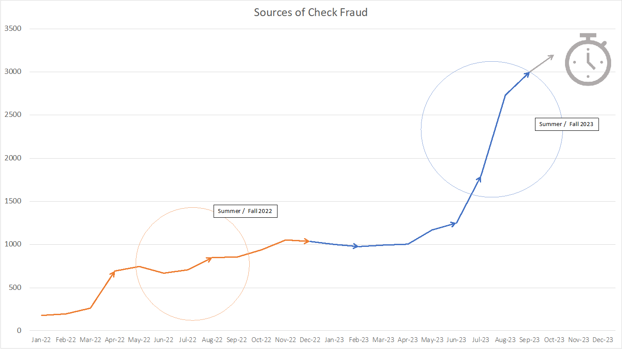Image resolution: width=622 pixels, height=349 pixels.
Task: Click the Oct-22 x-axis label
Action: (261, 340)
